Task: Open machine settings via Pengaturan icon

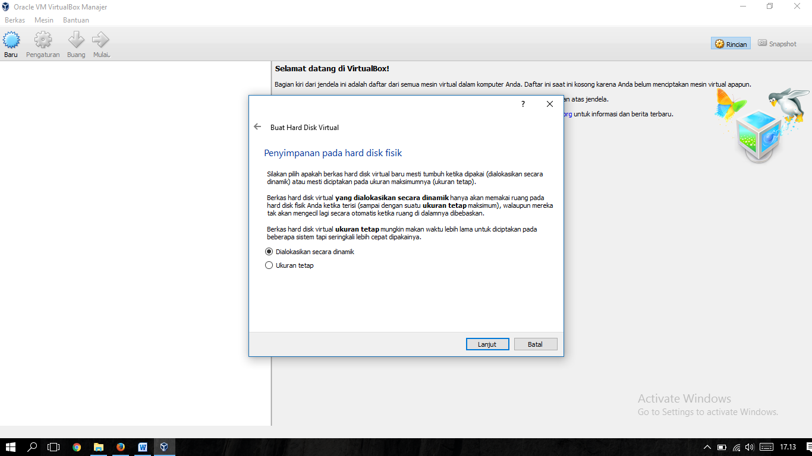Action: (42, 43)
